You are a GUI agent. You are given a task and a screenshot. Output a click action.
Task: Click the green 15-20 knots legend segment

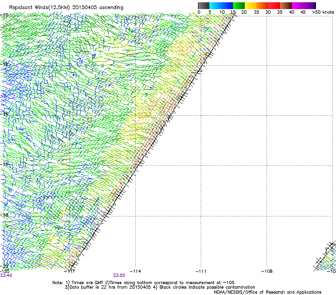tap(239, 5)
